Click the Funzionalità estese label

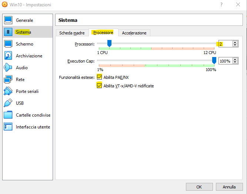pyautogui.click(x=77, y=77)
